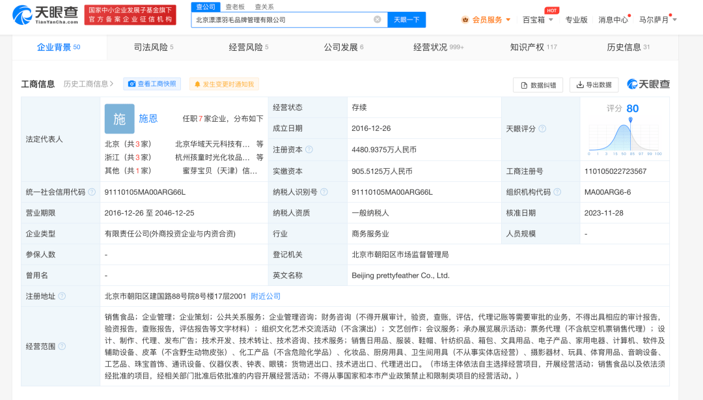Open the 历史信息 tab
The height and width of the screenshot is (400, 703).
coord(628,47)
